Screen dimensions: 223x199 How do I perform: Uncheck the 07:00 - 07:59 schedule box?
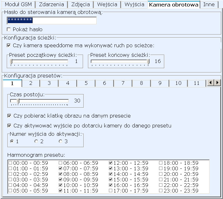pos(61,168)
